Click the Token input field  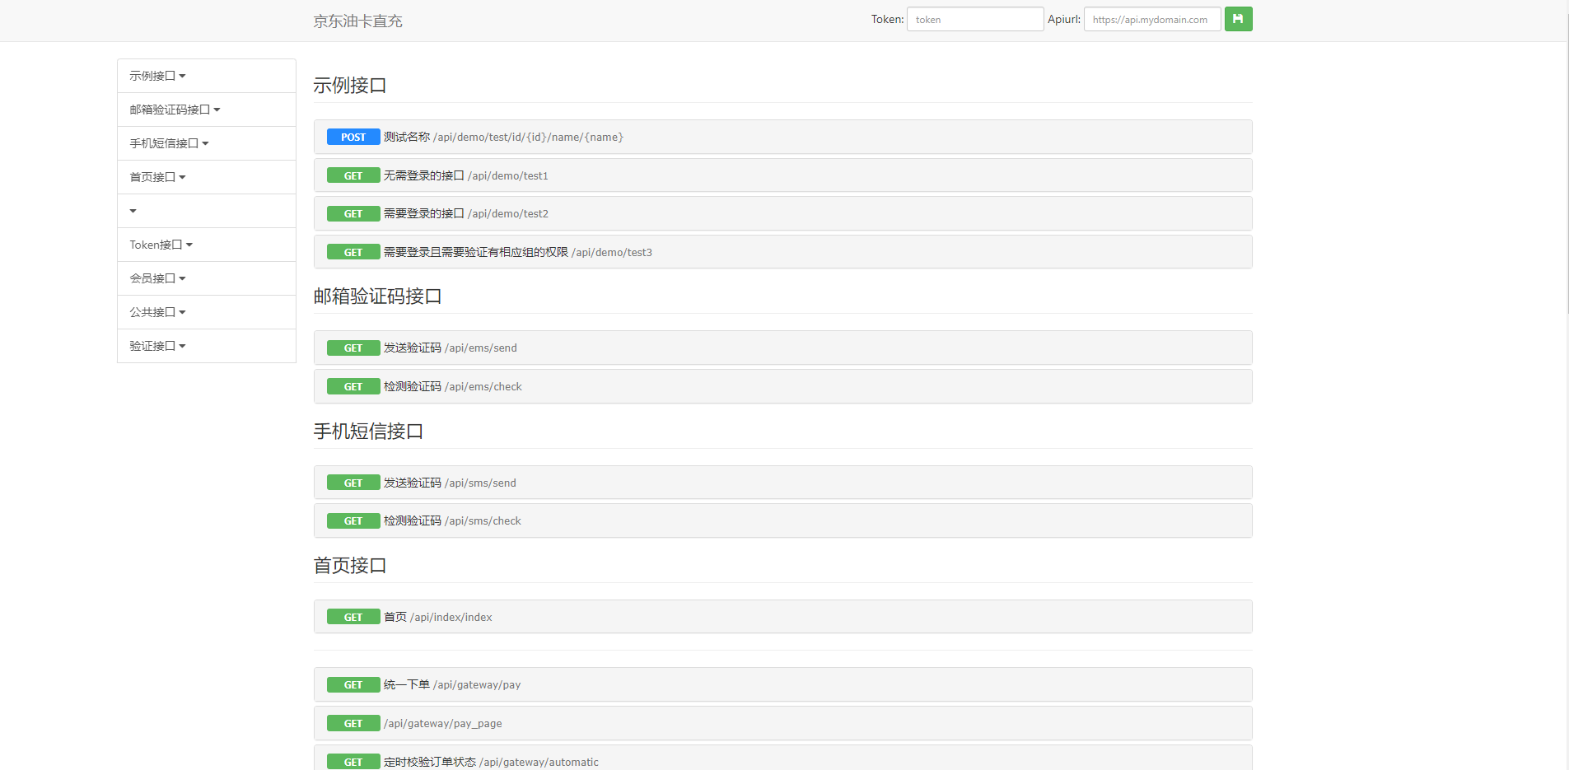coord(974,20)
